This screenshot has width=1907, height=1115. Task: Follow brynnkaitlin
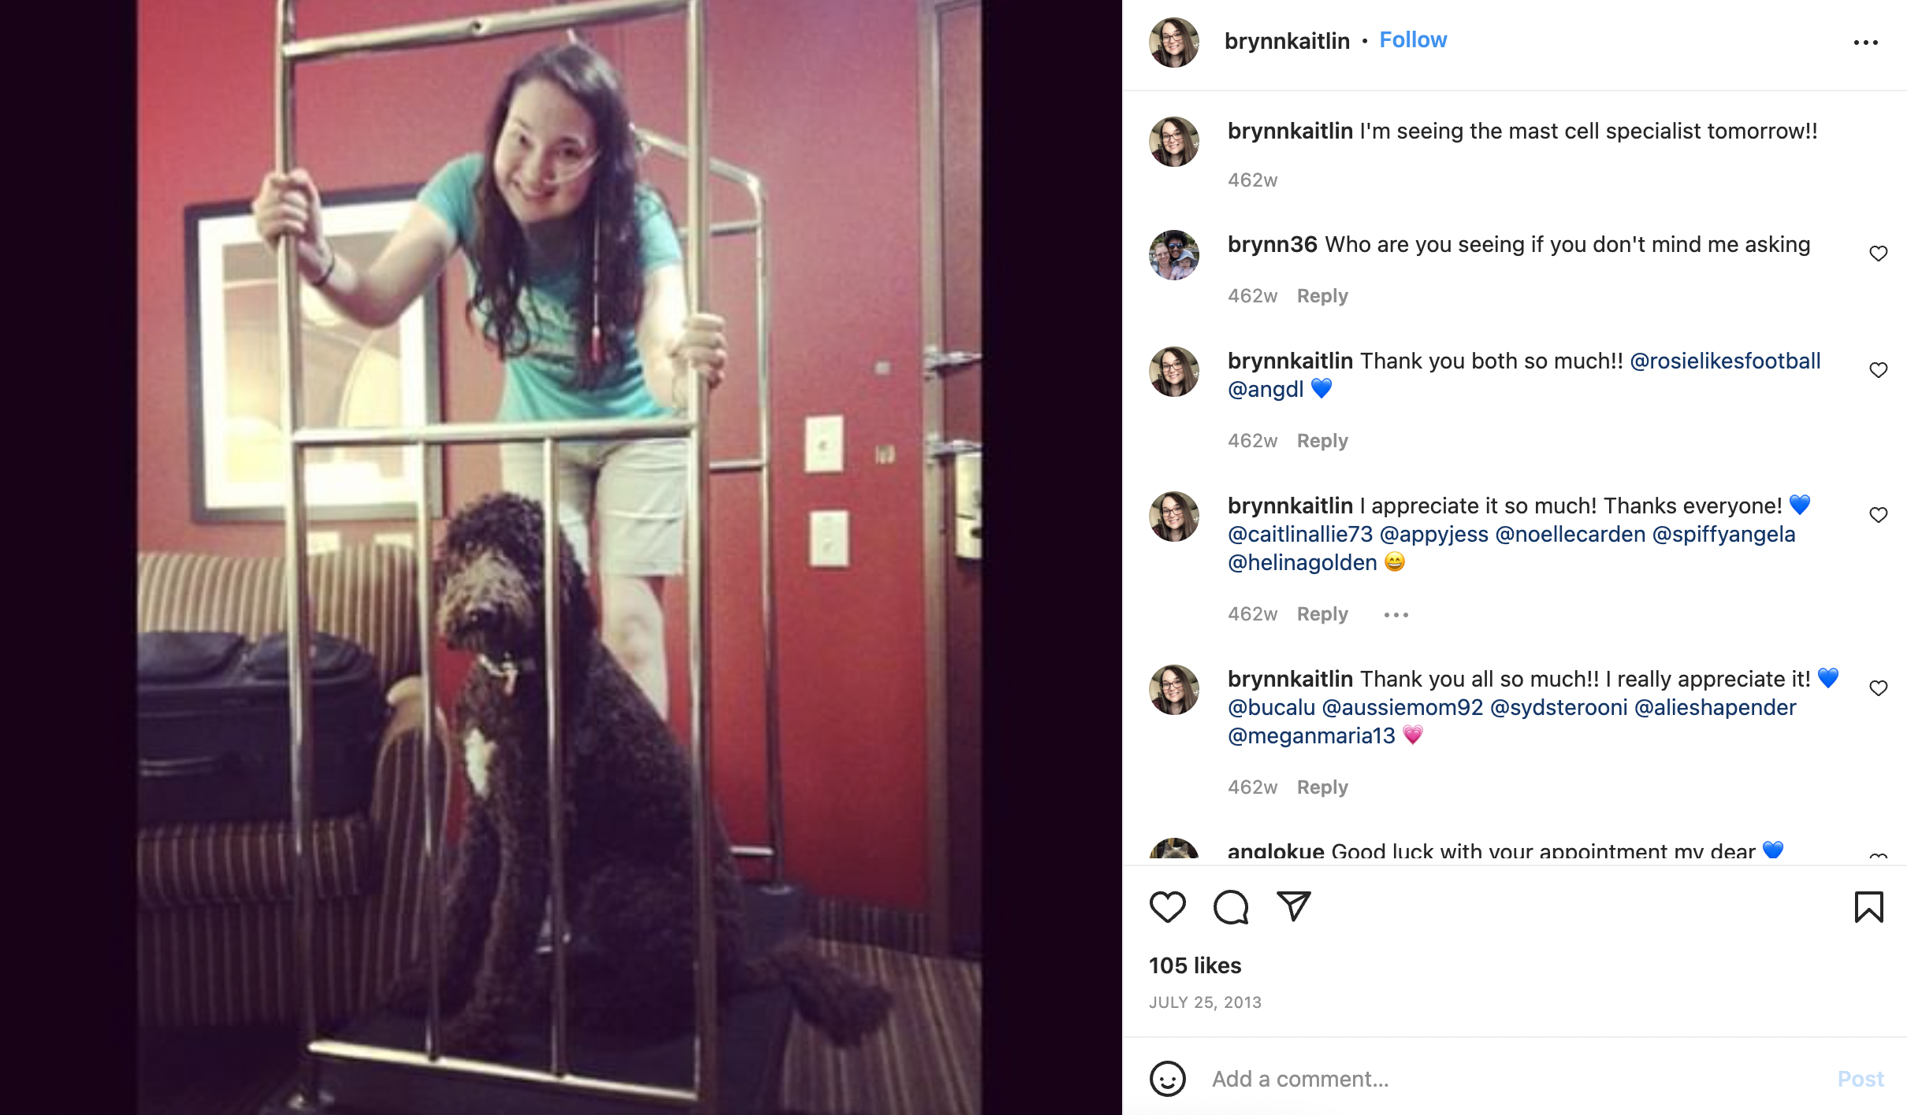(1413, 40)
